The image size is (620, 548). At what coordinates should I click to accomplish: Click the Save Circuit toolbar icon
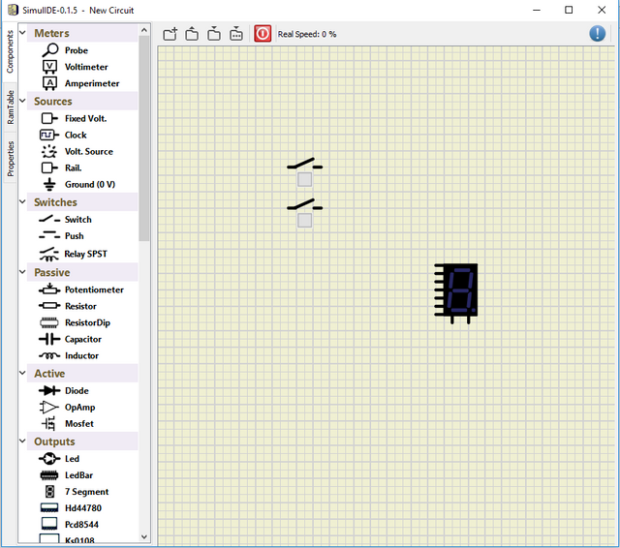(214, 34)
